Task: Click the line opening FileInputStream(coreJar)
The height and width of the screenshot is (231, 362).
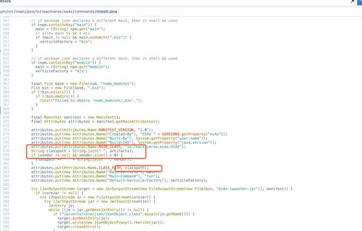Action: 97,197
